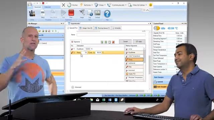The height and width of the screenshot is (120, 214).
Task: Select the orange Auto Sampler item
Action: point(160,87)
